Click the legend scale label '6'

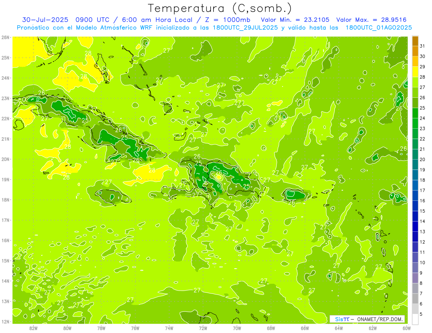click(422, 304)
